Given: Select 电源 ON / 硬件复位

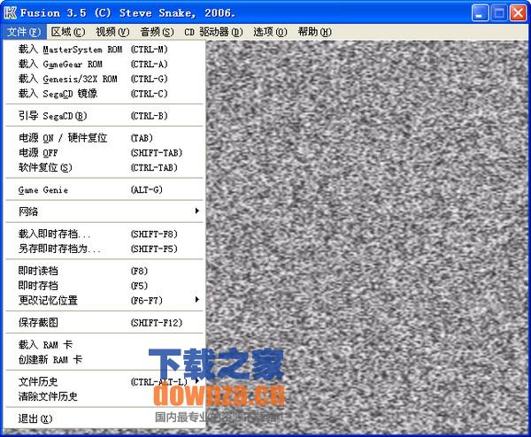Looking at the screenshot, I should coord(104,138).
